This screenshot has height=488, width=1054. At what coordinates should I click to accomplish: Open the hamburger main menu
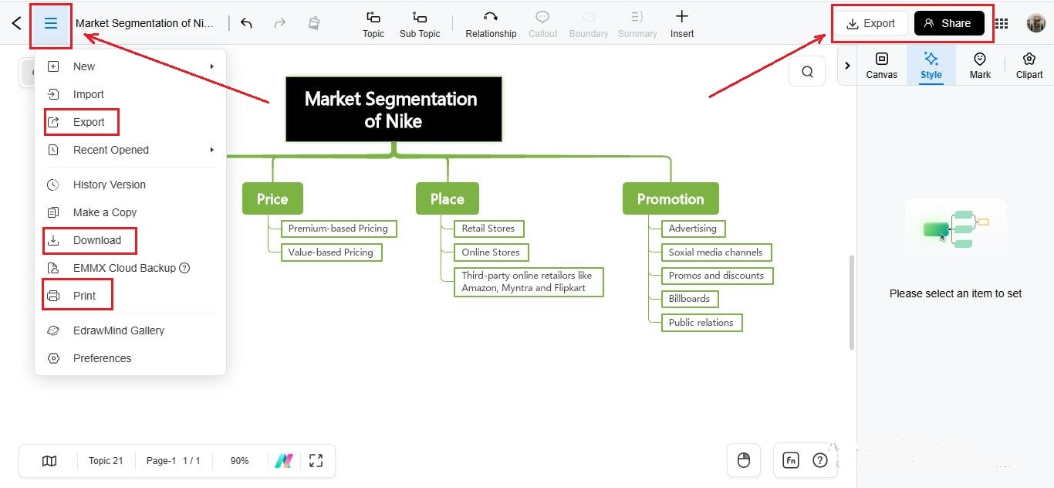[x=51, y=24]
